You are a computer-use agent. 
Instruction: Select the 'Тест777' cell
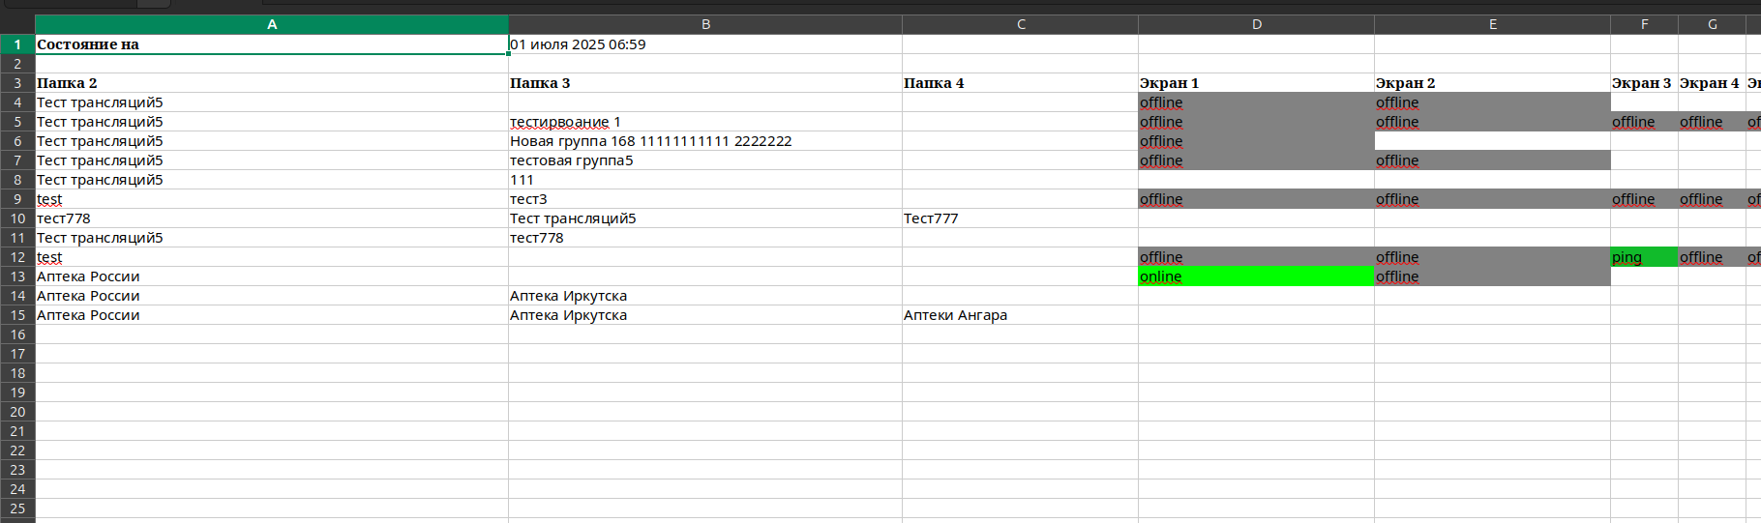click(1020, 218)
